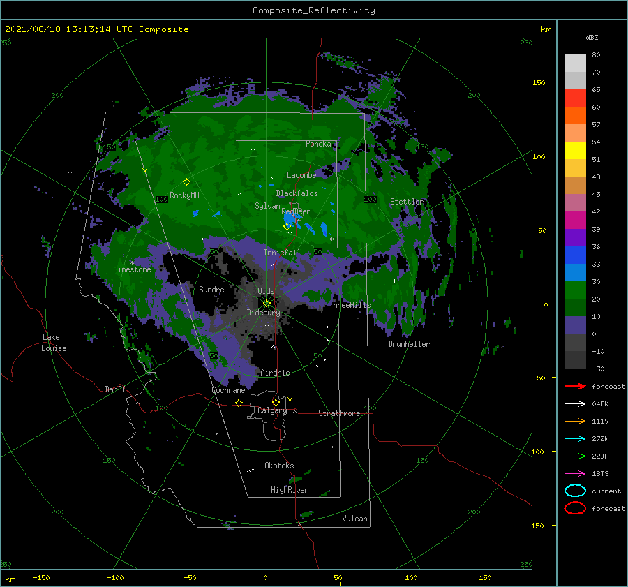The image size is (628, 587).
Task: Click the -150 tick on bottom axis
Action: 41,577
